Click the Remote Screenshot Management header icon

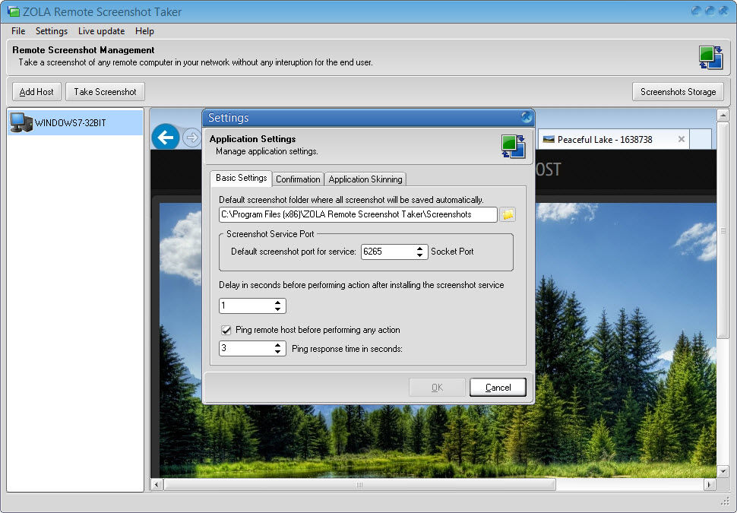coord(710,57)
